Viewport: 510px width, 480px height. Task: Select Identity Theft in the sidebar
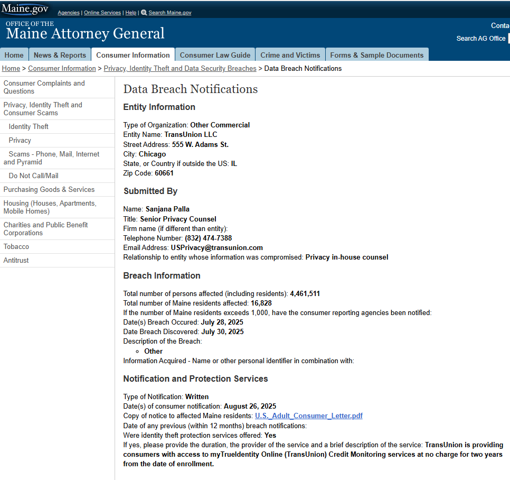coord(57,127)
